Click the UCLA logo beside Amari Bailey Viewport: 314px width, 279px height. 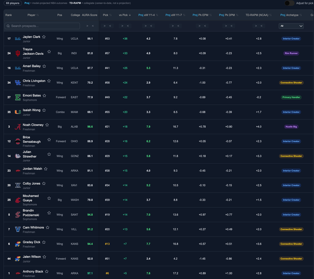pyautogui.click(x=18, y=68)
